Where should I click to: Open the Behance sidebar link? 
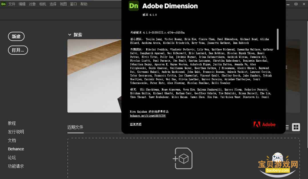pos(16,149)
